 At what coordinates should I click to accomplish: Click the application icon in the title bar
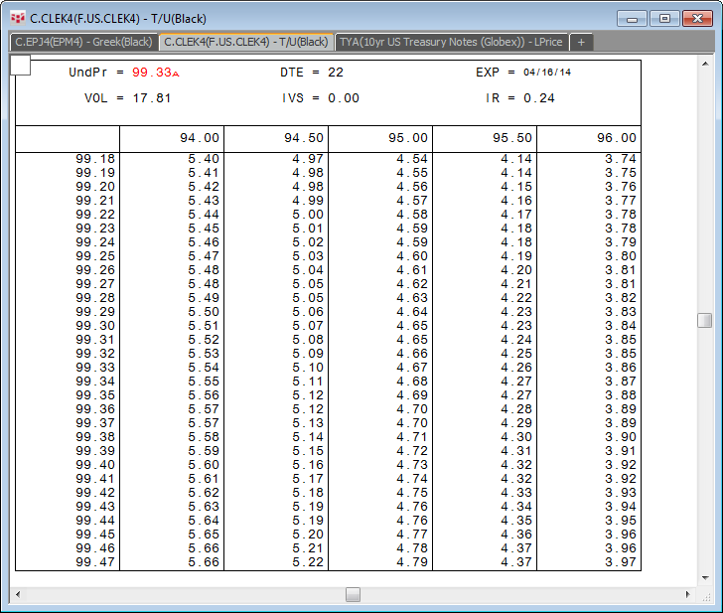[x=17, y=17]
